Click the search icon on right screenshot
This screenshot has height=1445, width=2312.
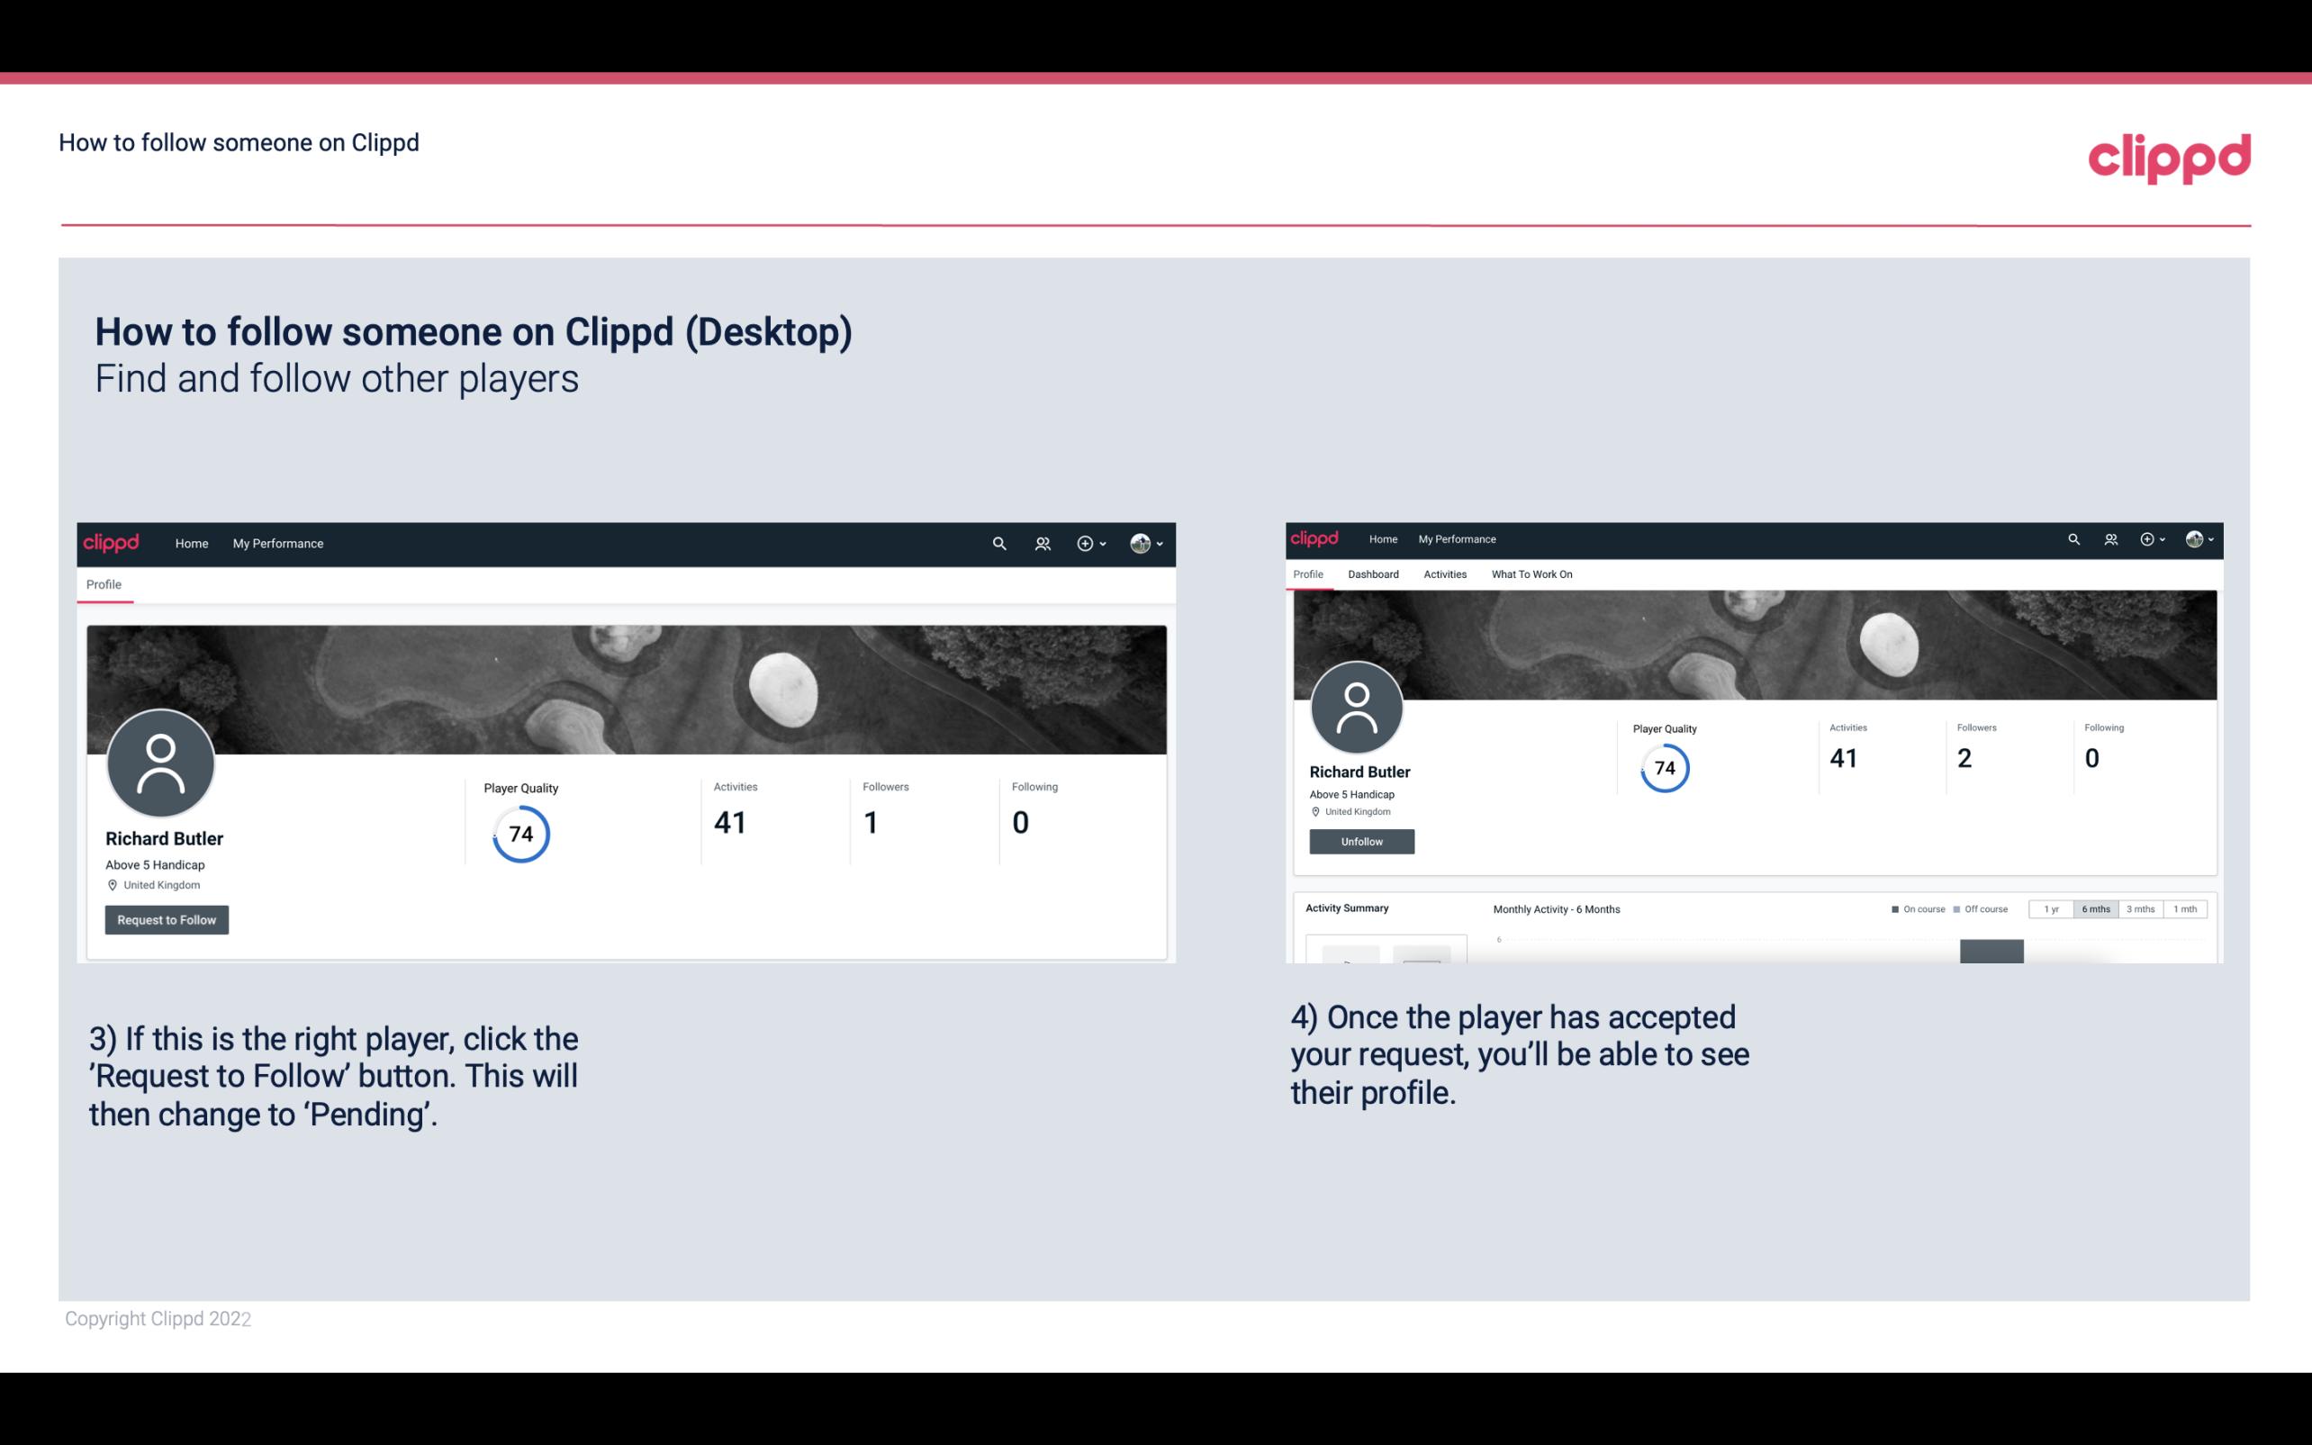(x=2074, y=537)
